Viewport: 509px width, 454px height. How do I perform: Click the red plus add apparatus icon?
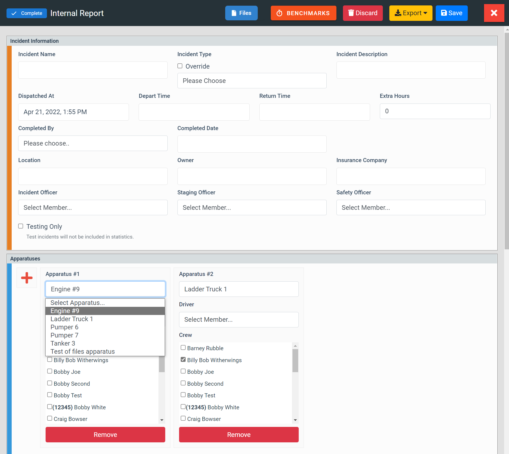coord(27,278)
